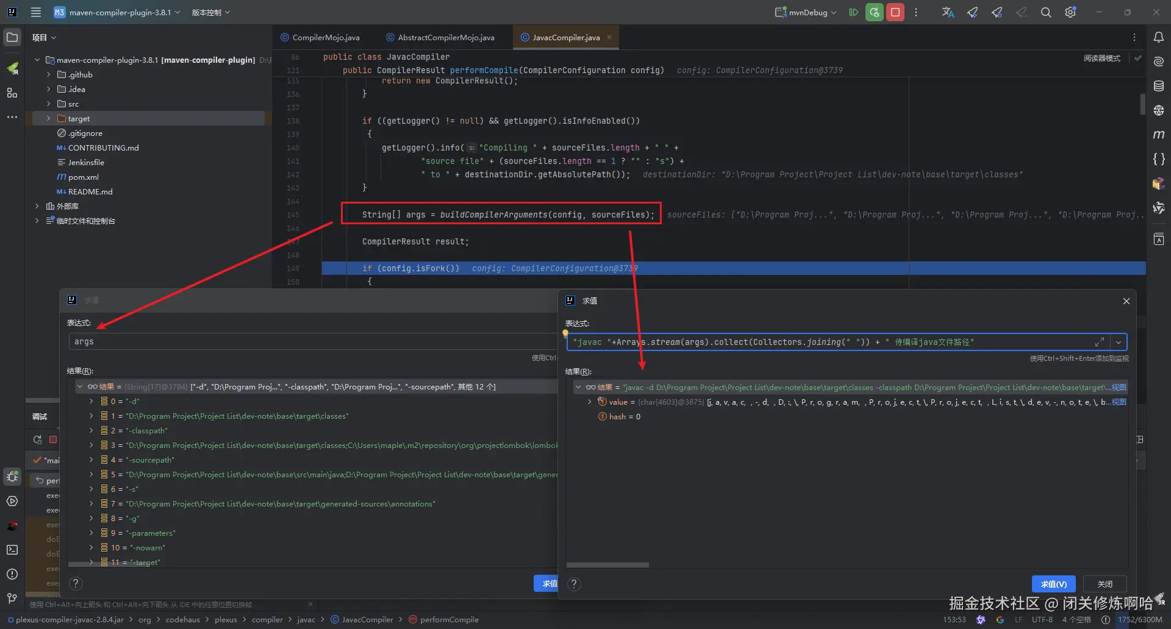Image resolution: width=1171 pixels, height=629 pixels.
Task: Open the Structure tool window icon
Action: pos(12,93)
